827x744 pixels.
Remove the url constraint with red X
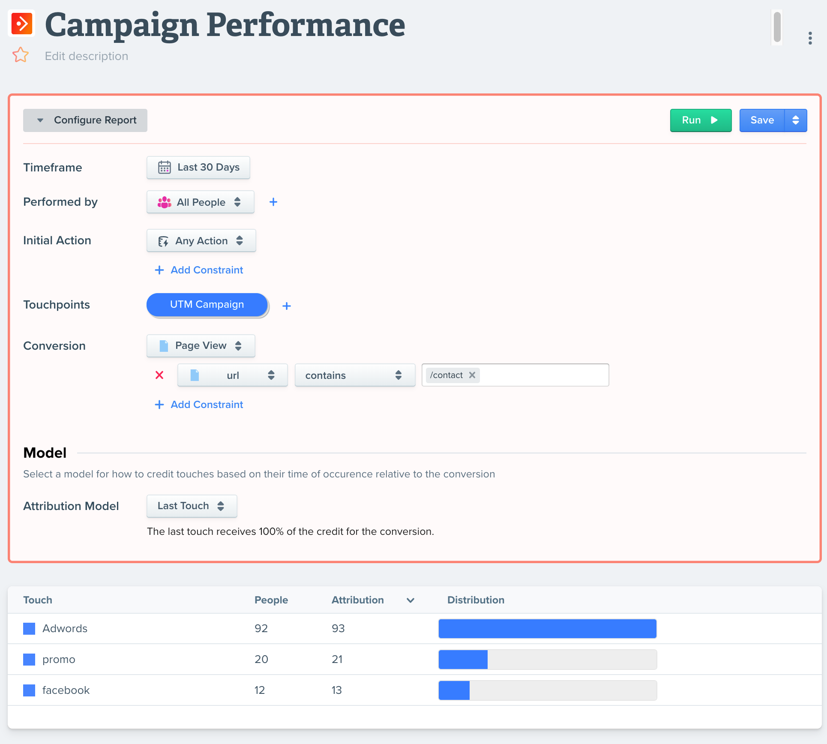159,375
